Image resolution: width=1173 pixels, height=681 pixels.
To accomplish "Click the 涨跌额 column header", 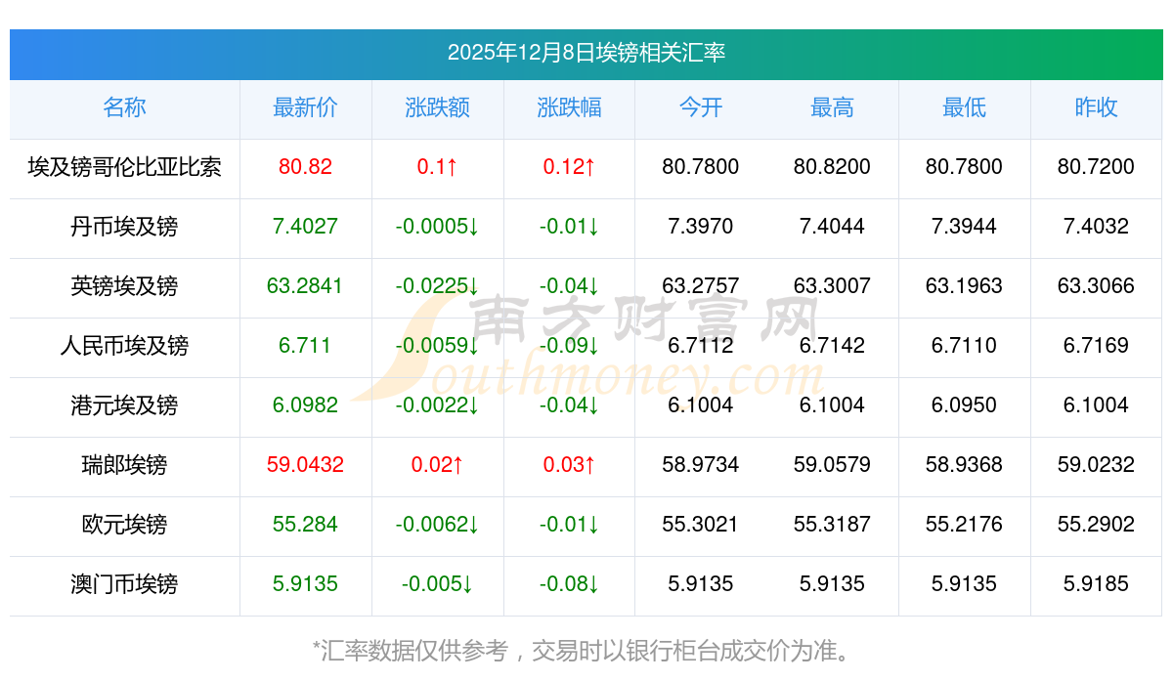I will coord(437,108).
